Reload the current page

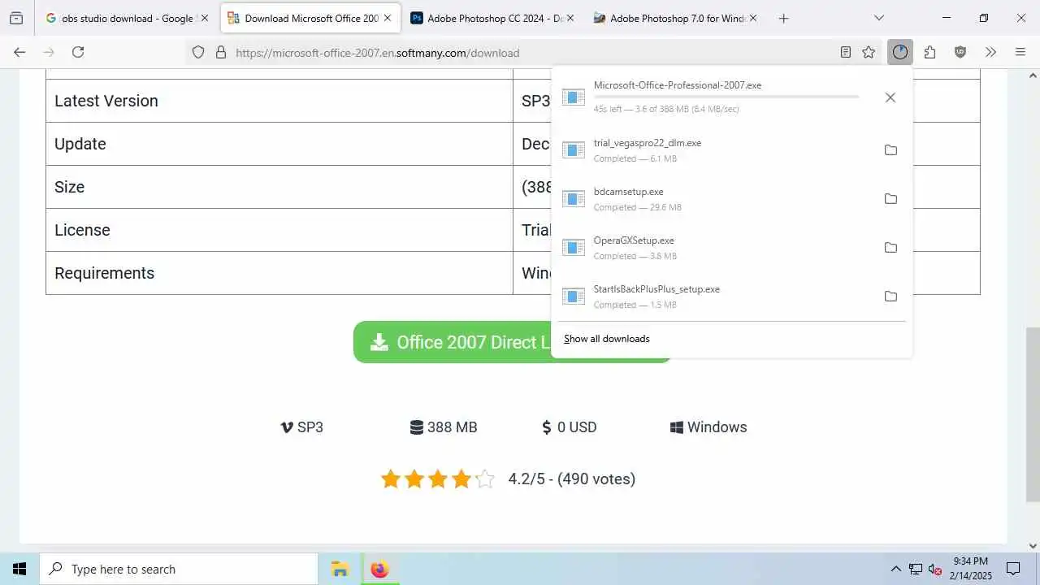point(78,52)
